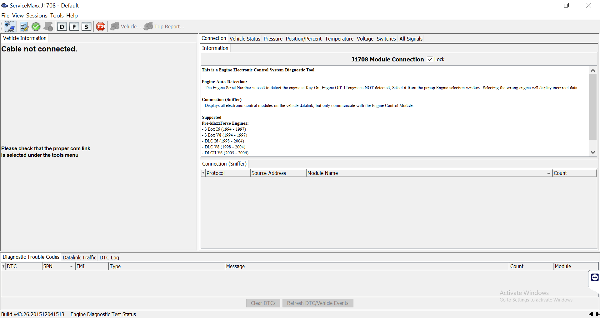The width and height of the screenshot is (600, 318).
Task: Switch to the Position/Percent tab
Action: click(x=304, y=39)
